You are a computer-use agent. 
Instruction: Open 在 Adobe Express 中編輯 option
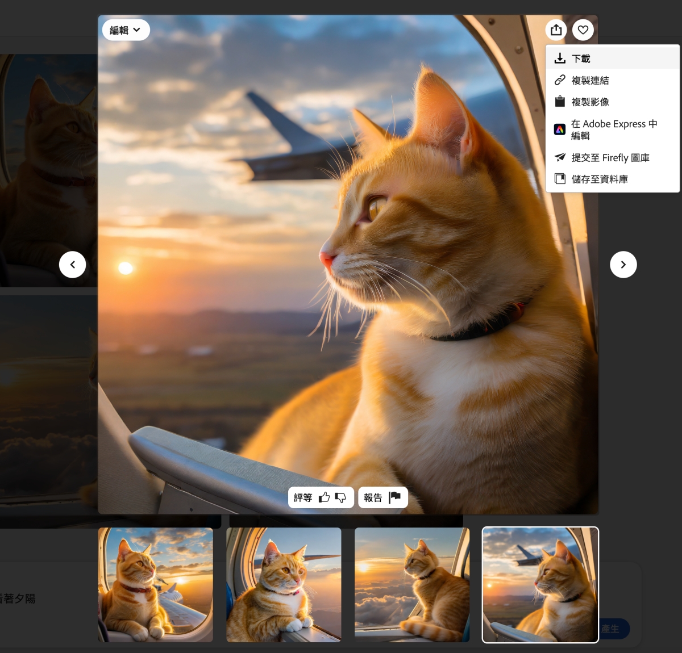(x=614, y=129)
